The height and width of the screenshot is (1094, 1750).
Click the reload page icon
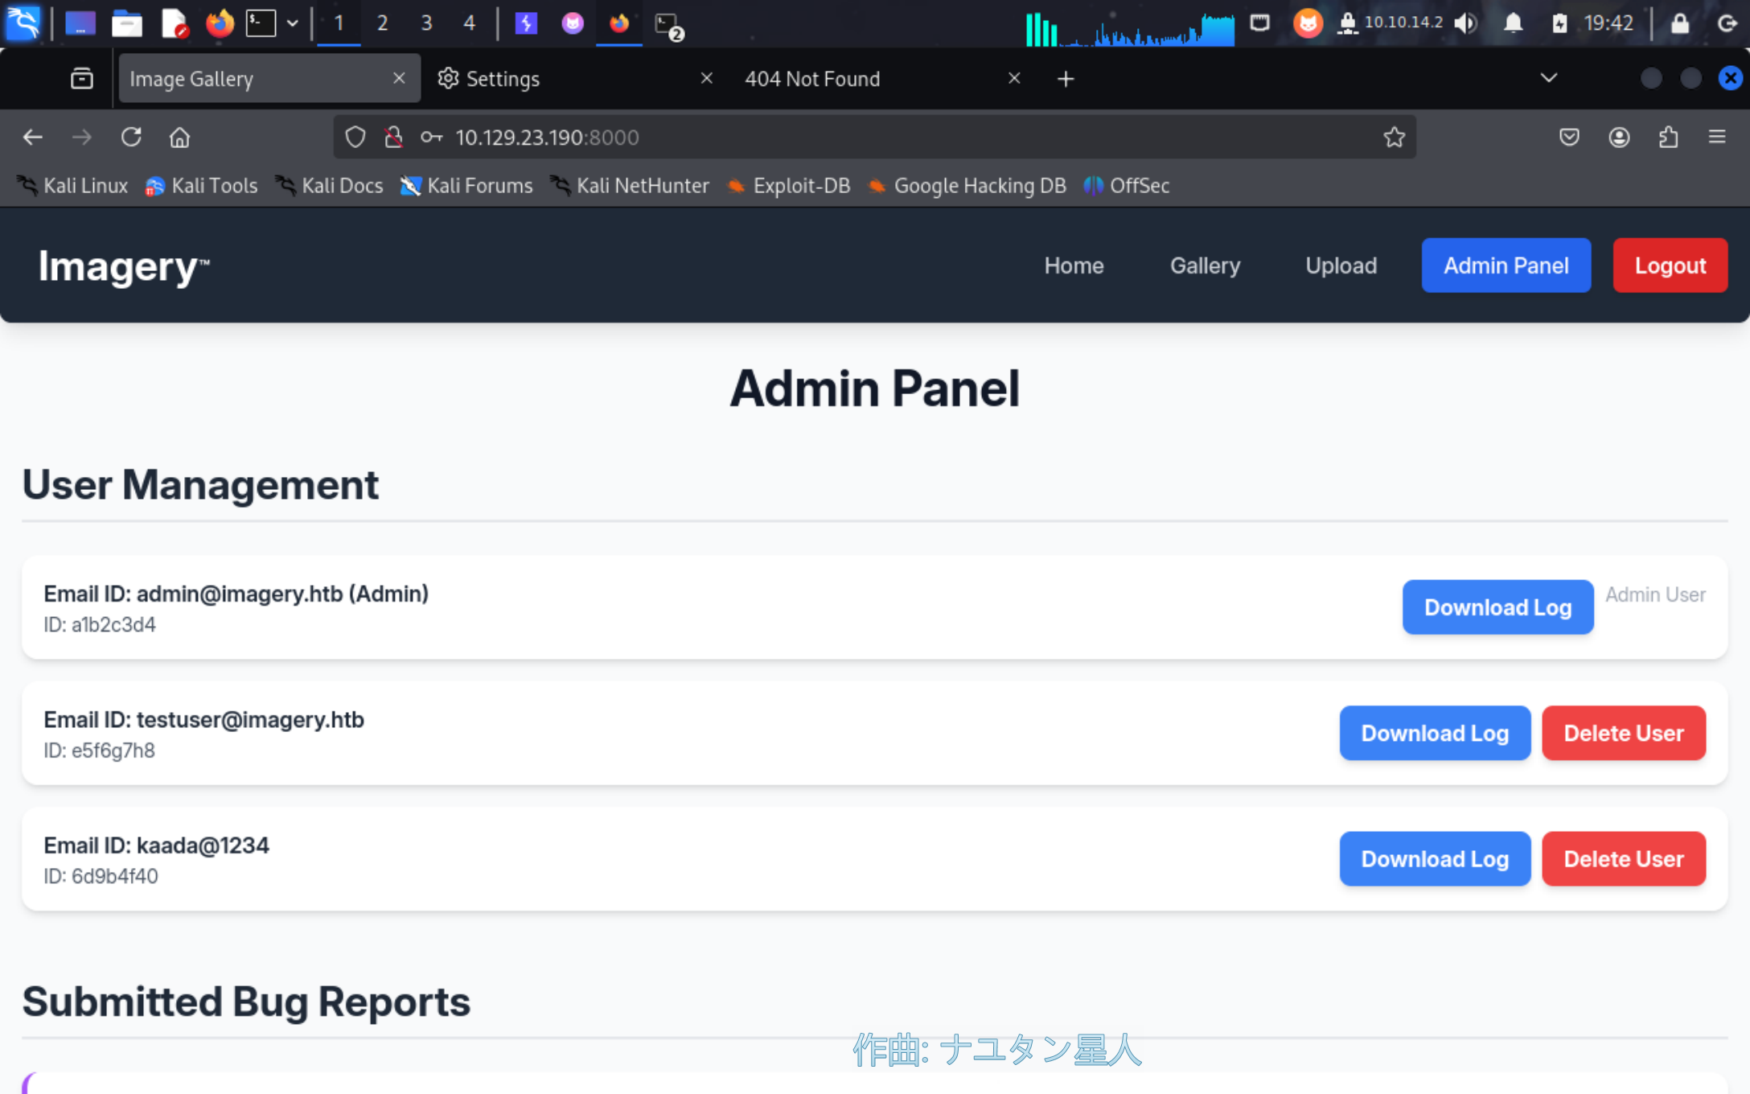coord(131,138)
